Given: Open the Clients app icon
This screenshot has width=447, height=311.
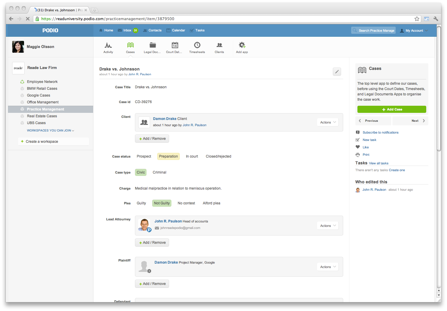Looking at the screenshot, I should pyautogui.click(x=219, y=45).
